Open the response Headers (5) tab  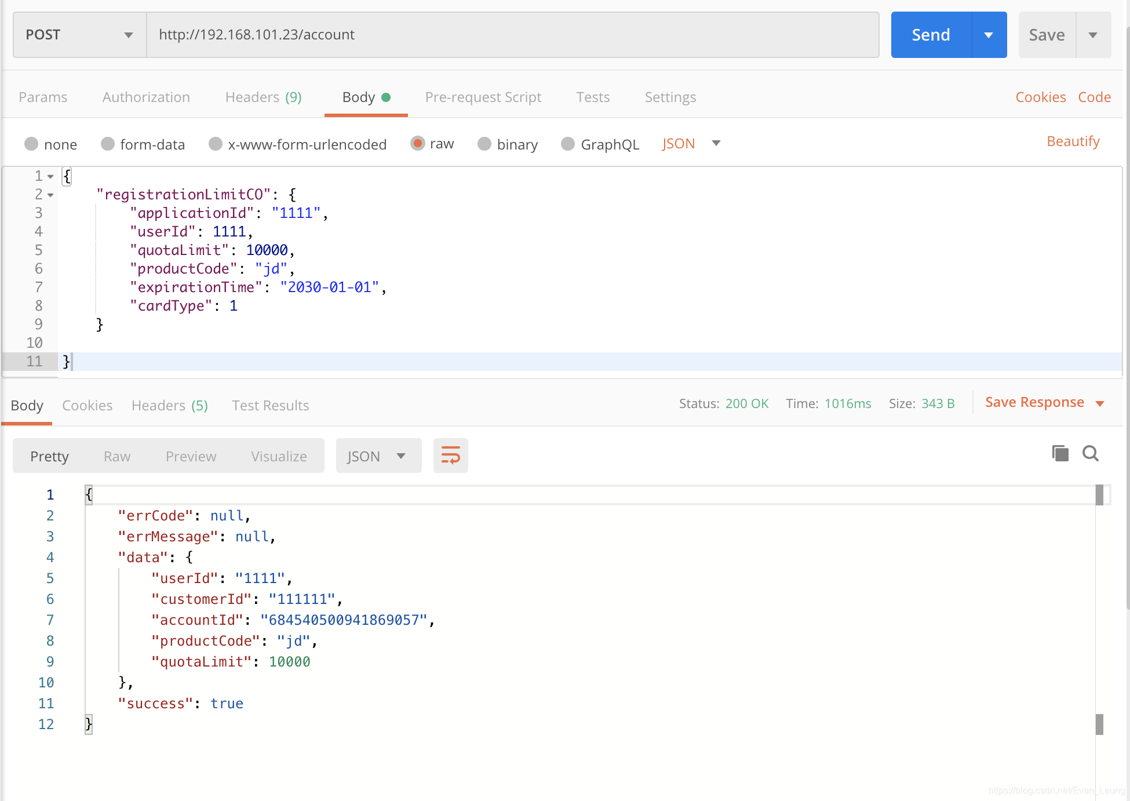(169, 405)
